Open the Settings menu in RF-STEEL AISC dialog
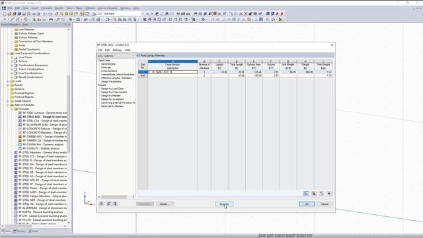Screen dimensions: 423x238 (x=117, y=50)
